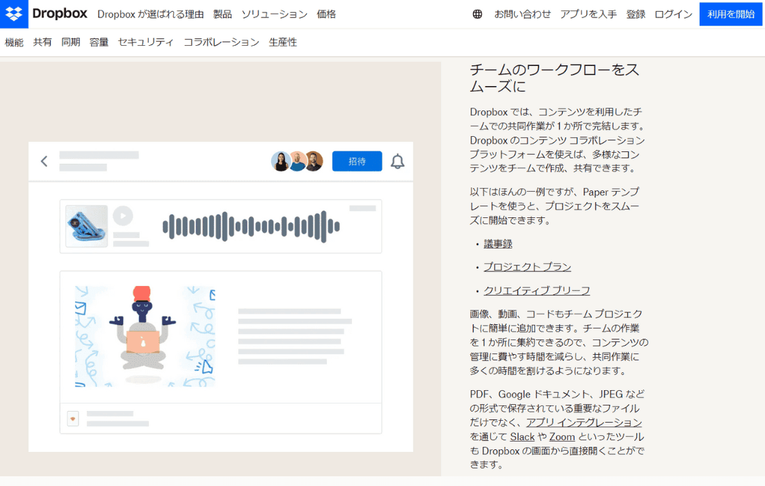The height and width of the screenshot is (486, 765).
Task: Click the 利用を開始 button
Action: (730, 14)
